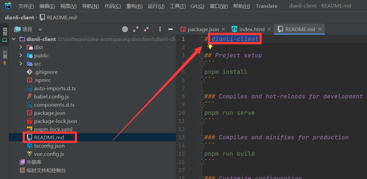The height and width of the screenshot is (179, 367).
Task: Close the index.html editor tab
Action: pyautogui.click(x=269, y=29)
